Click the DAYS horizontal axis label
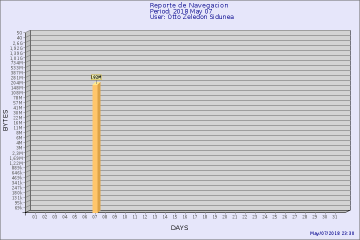360x240 pixels. [x=179, y=228]
